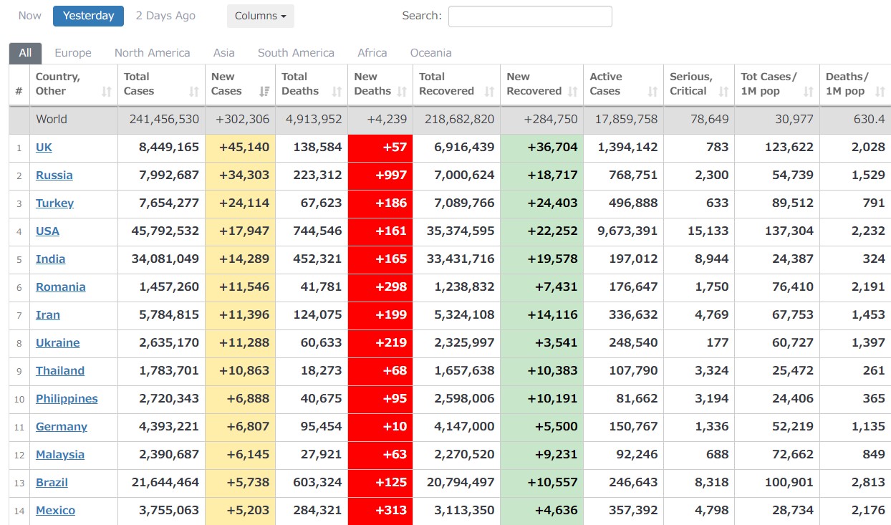
Task: Sort by Active Cases sort arrows
Action: 652,92
